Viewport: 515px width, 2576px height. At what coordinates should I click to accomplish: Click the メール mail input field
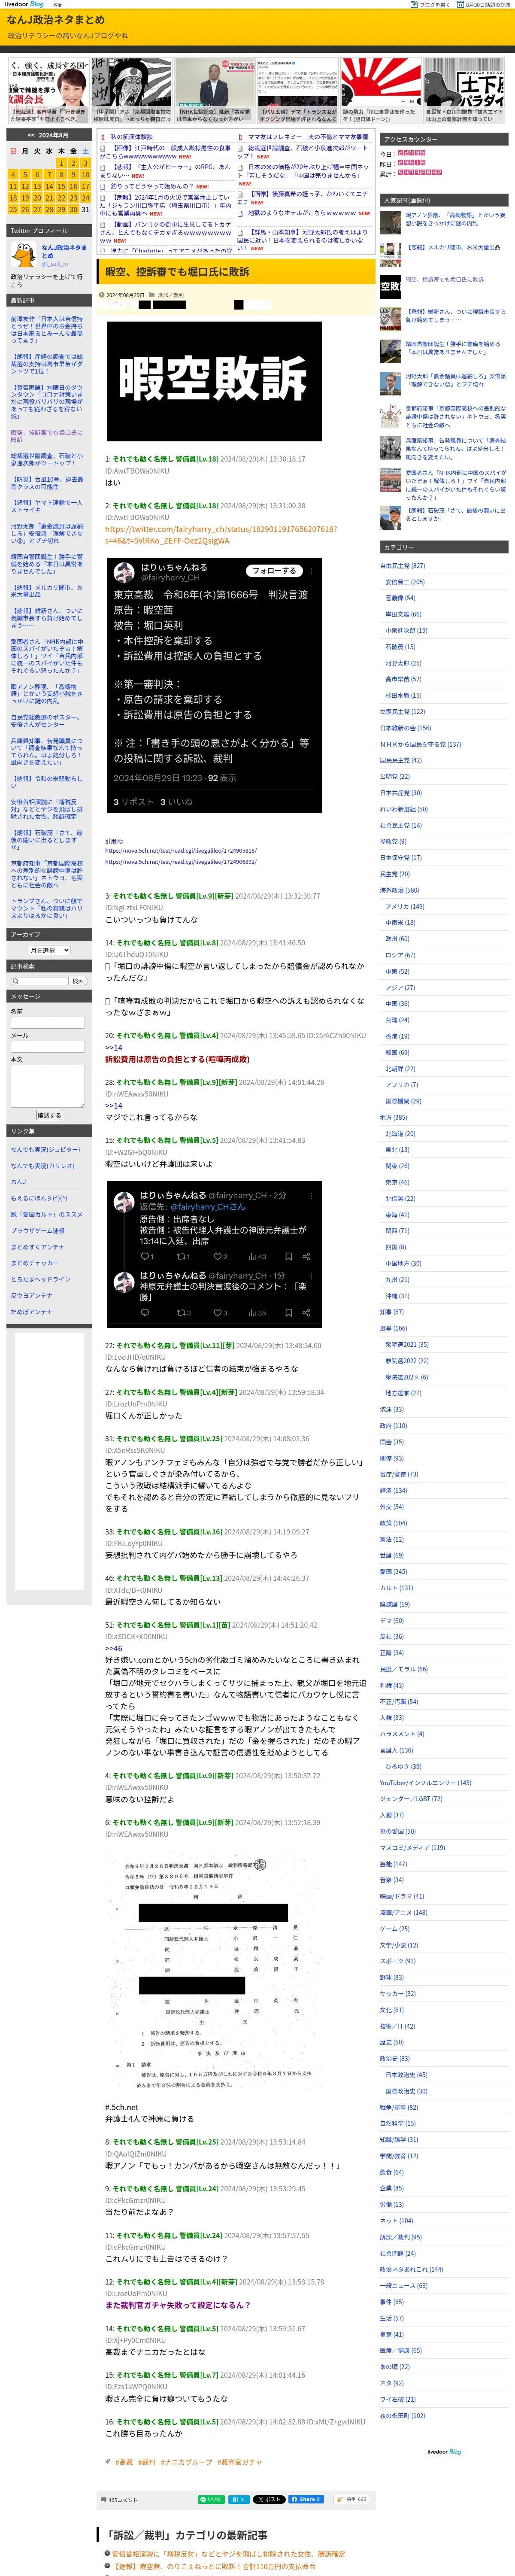pyautogui.click(x=47, y=1047)
